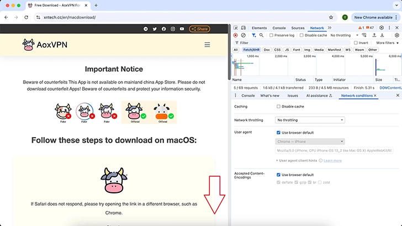Click import HAR upload icon
Screen dimensions: 402x226
(374, 35)
